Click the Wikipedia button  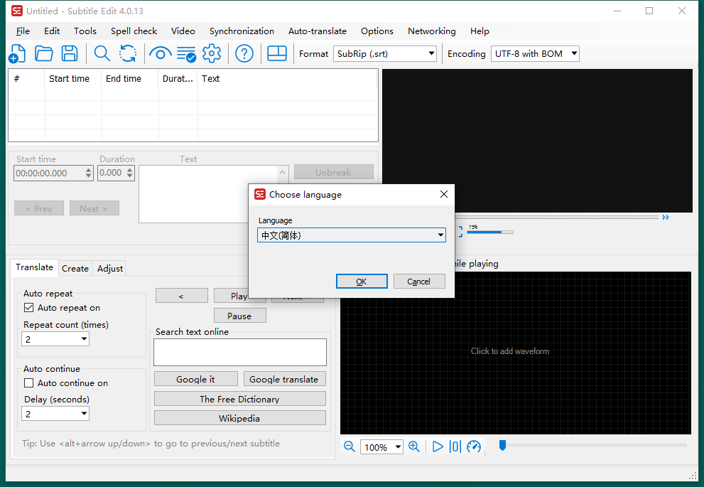[x=239, y=418]
